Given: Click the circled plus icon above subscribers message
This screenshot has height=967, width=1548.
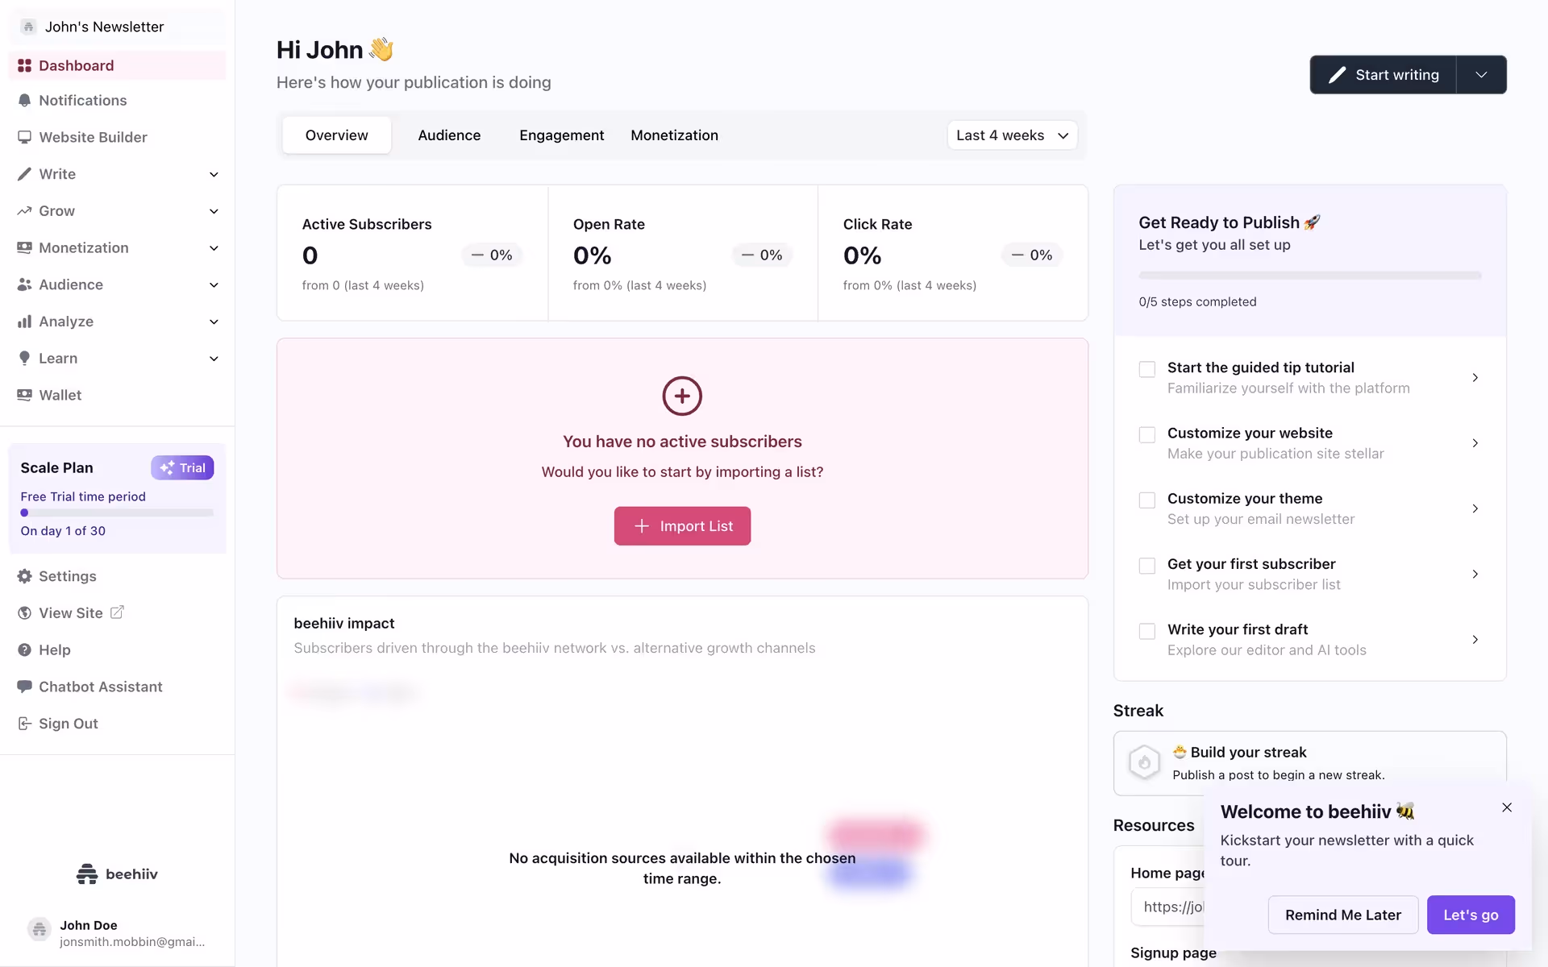Looking at the screenshot, I should (682, 396).
